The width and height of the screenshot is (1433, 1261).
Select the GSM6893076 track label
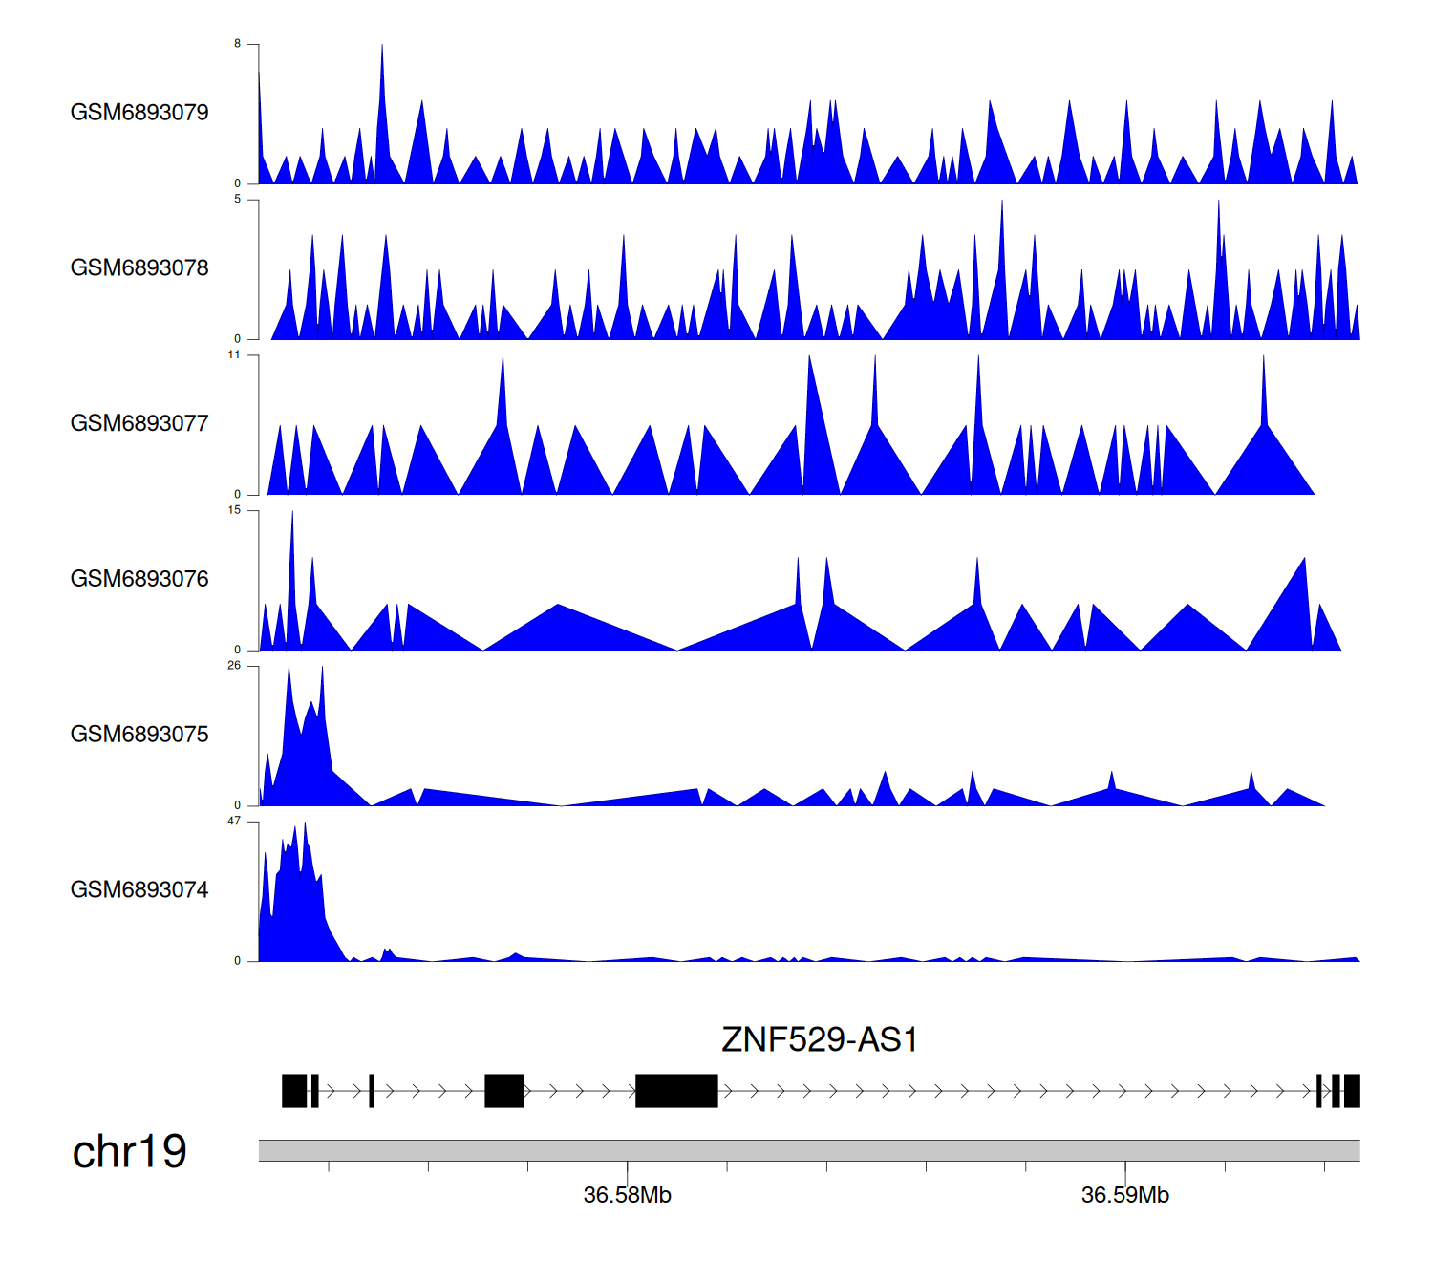click(139, 579)
